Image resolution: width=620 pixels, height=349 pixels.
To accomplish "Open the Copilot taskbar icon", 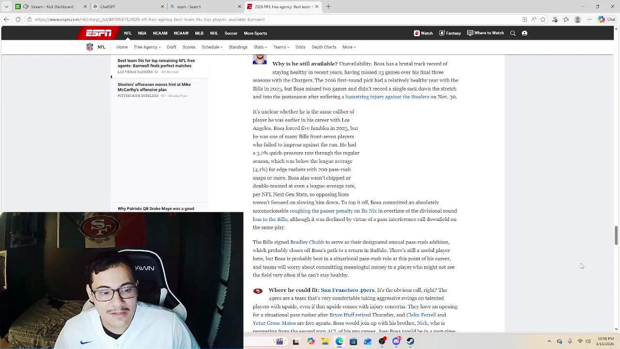I will click(310, 341).
